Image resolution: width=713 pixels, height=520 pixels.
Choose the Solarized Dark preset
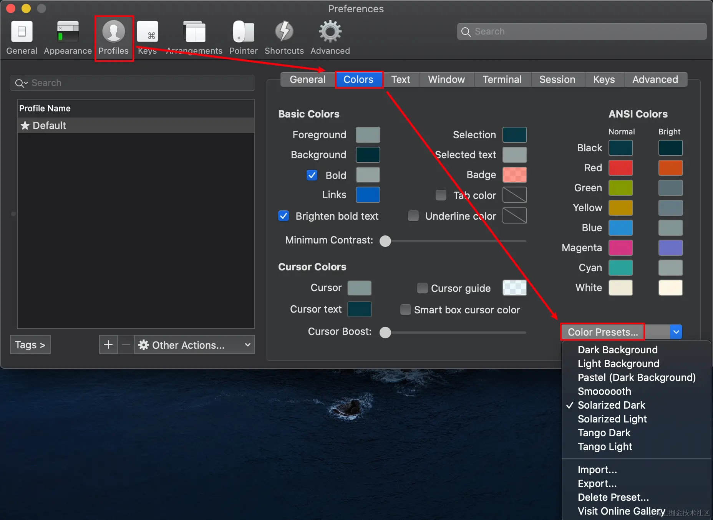(x=636, y=405)
